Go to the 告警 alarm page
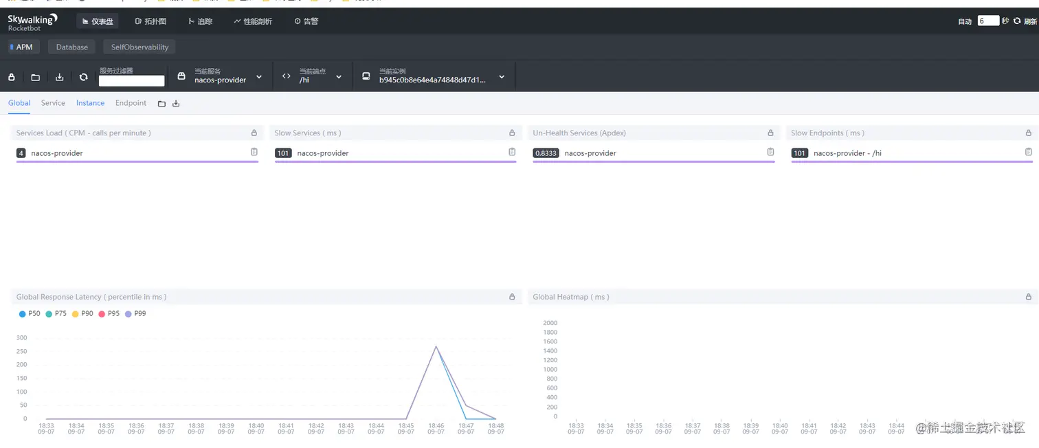Screen dimensions: 1039x448 (306, 21)
